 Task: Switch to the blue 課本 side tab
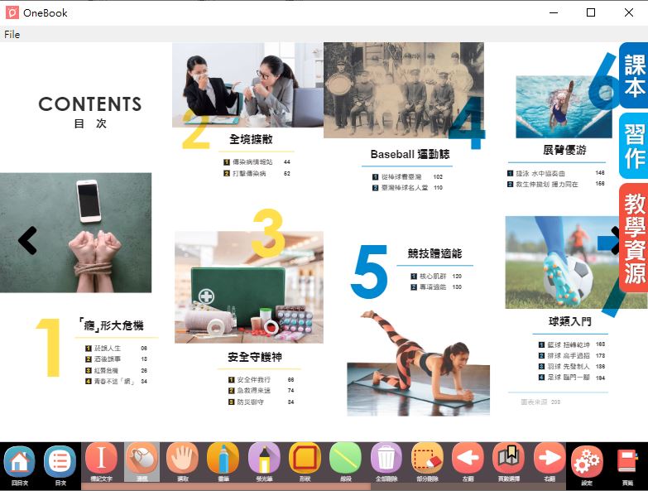634,75
